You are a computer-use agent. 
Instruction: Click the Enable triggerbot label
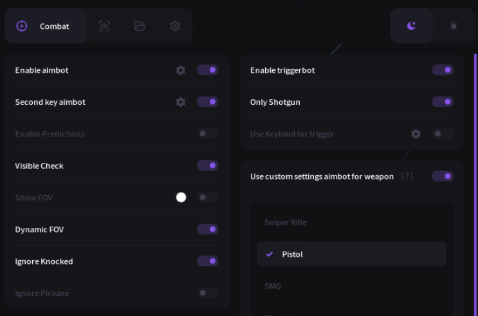[x=282, y=70]
